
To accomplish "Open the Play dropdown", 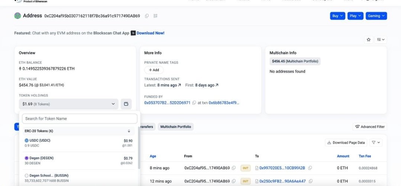I will [x=355, y=16].
